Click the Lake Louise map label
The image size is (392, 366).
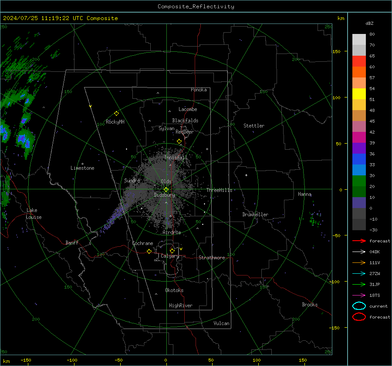click(34, 214)
